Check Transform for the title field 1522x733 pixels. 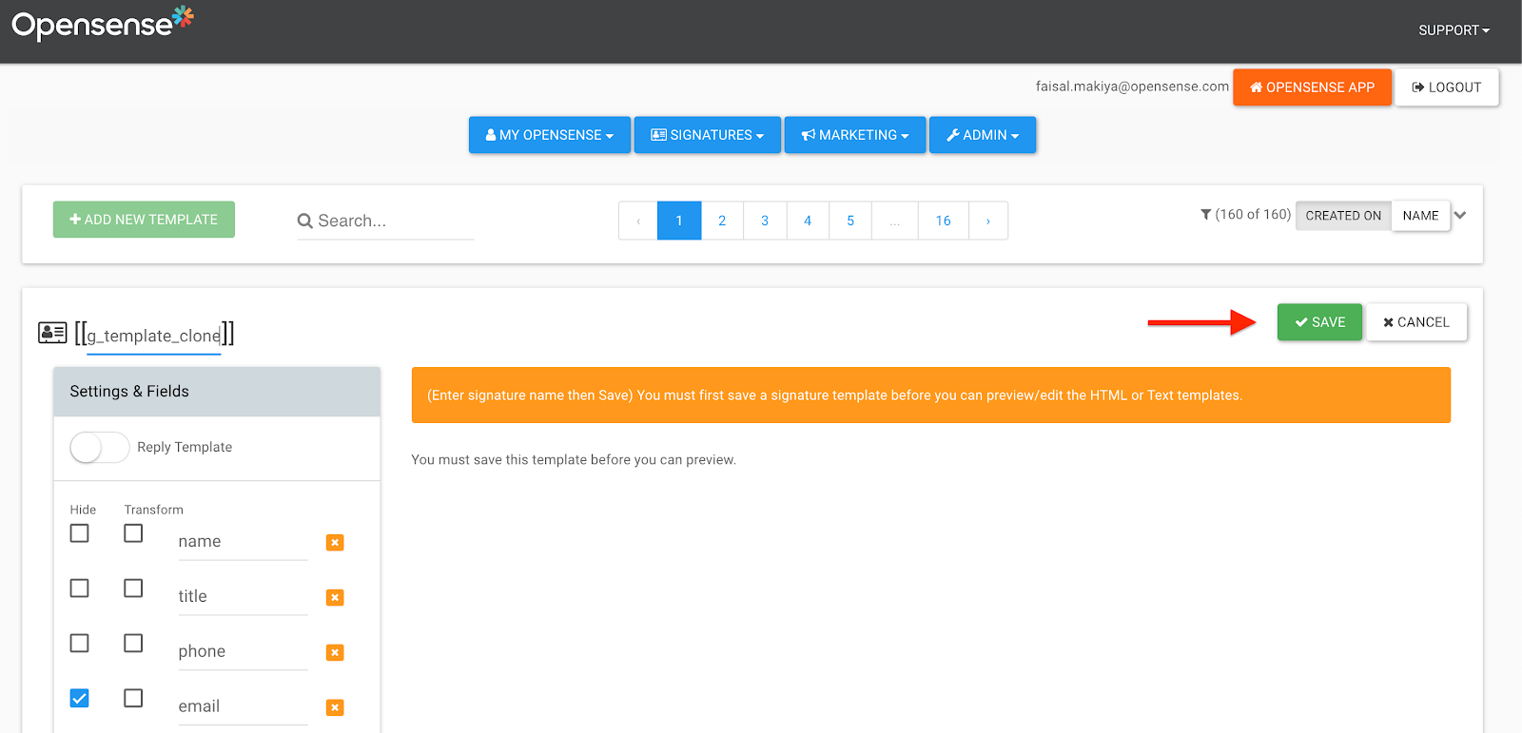[133, 588]
